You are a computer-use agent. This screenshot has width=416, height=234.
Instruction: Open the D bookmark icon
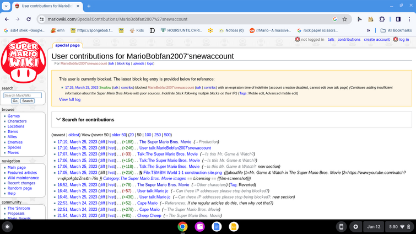(x=152, y=30)
